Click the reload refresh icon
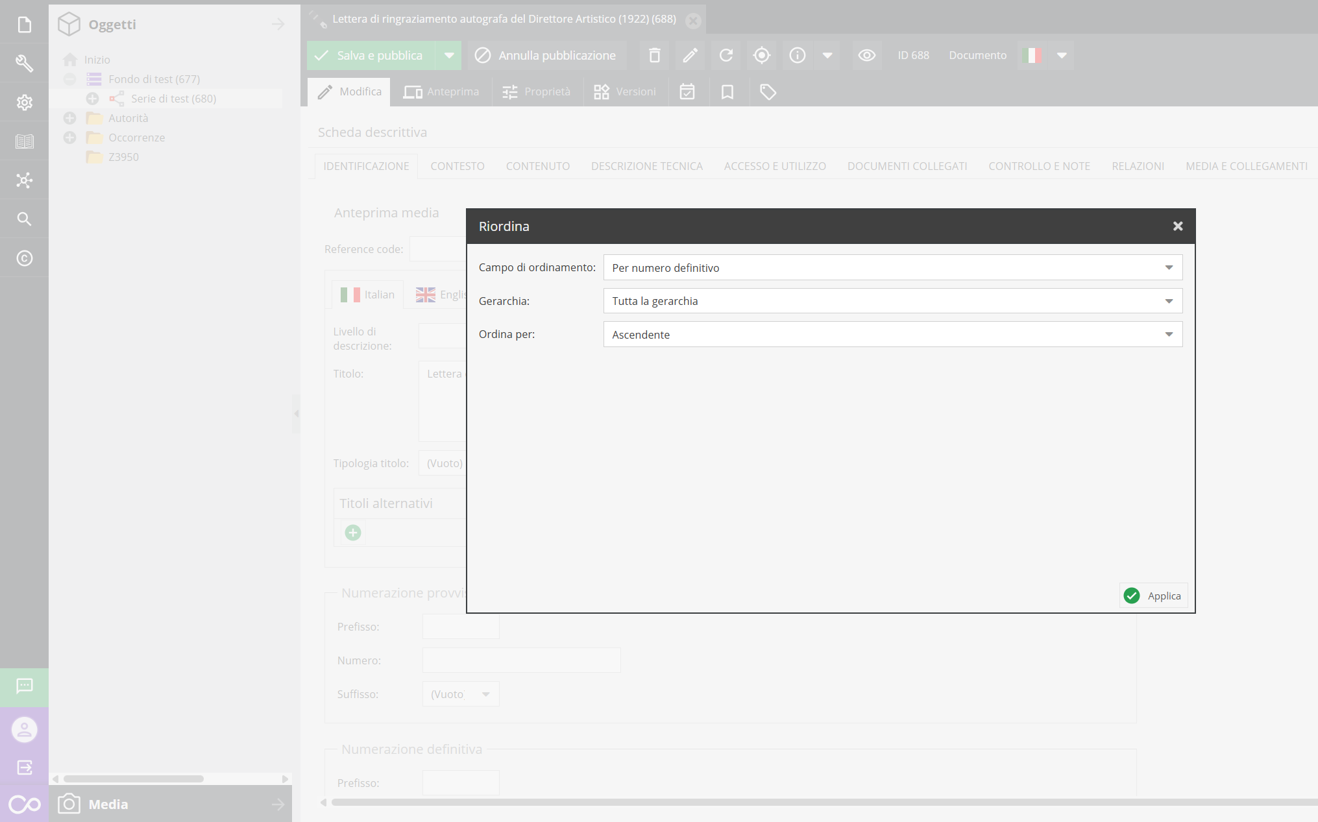This screenshot has width=1318, height=822. [726, 56]
